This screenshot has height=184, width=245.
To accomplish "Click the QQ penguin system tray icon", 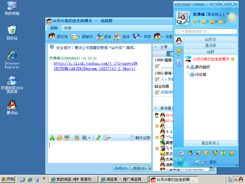I will coord(241,179).
